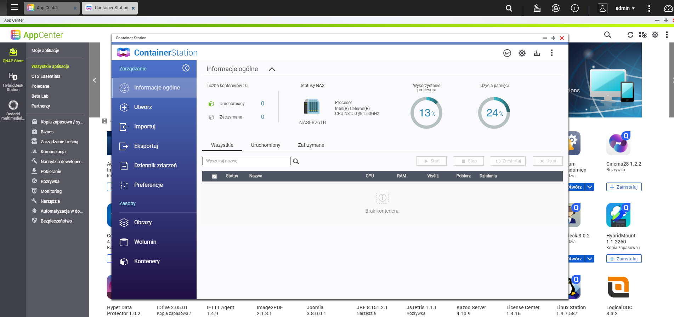Open Eksportuj in sidebar

[x=154, y=146]
